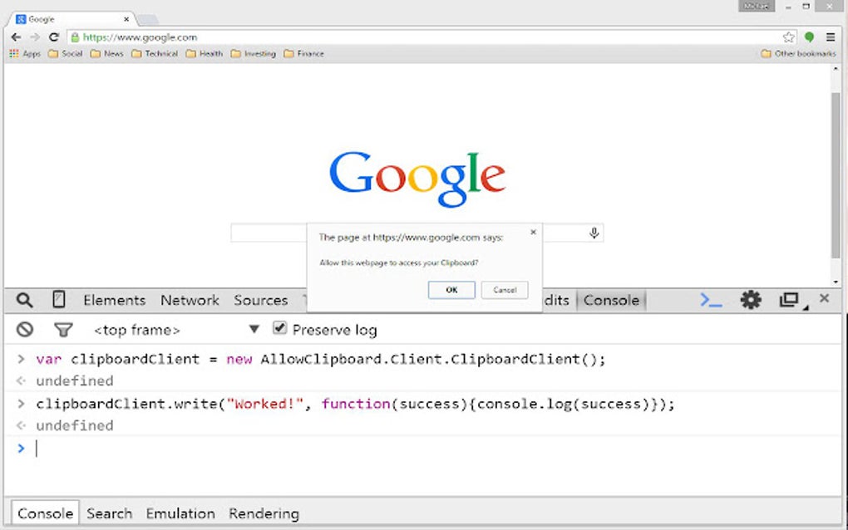
Task: Show the console drawer
Action: 711,300
